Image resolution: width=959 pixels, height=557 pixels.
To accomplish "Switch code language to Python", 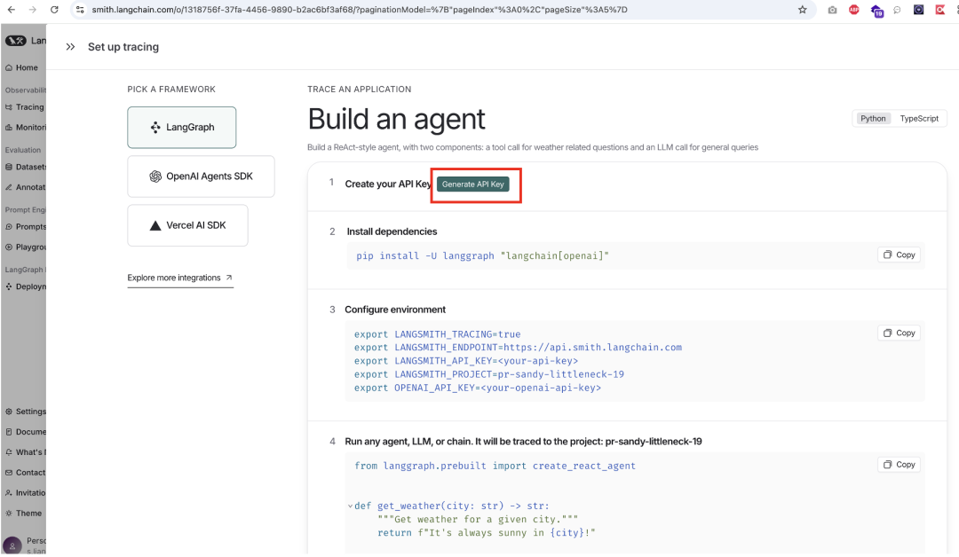I will (x=873, y=119).
